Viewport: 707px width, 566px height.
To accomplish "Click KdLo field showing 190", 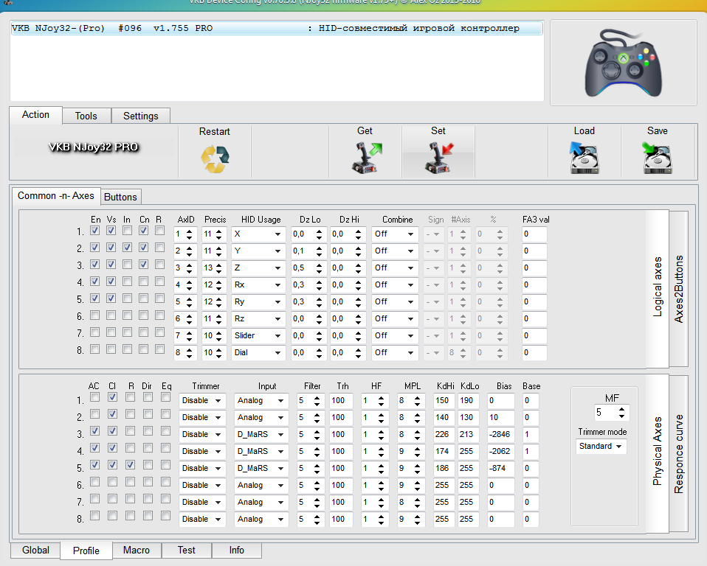I will [469, 401].
